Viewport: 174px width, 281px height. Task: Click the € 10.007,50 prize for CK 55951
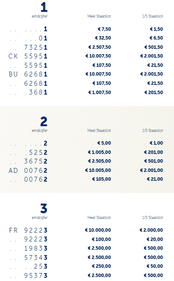click(98, 56)
